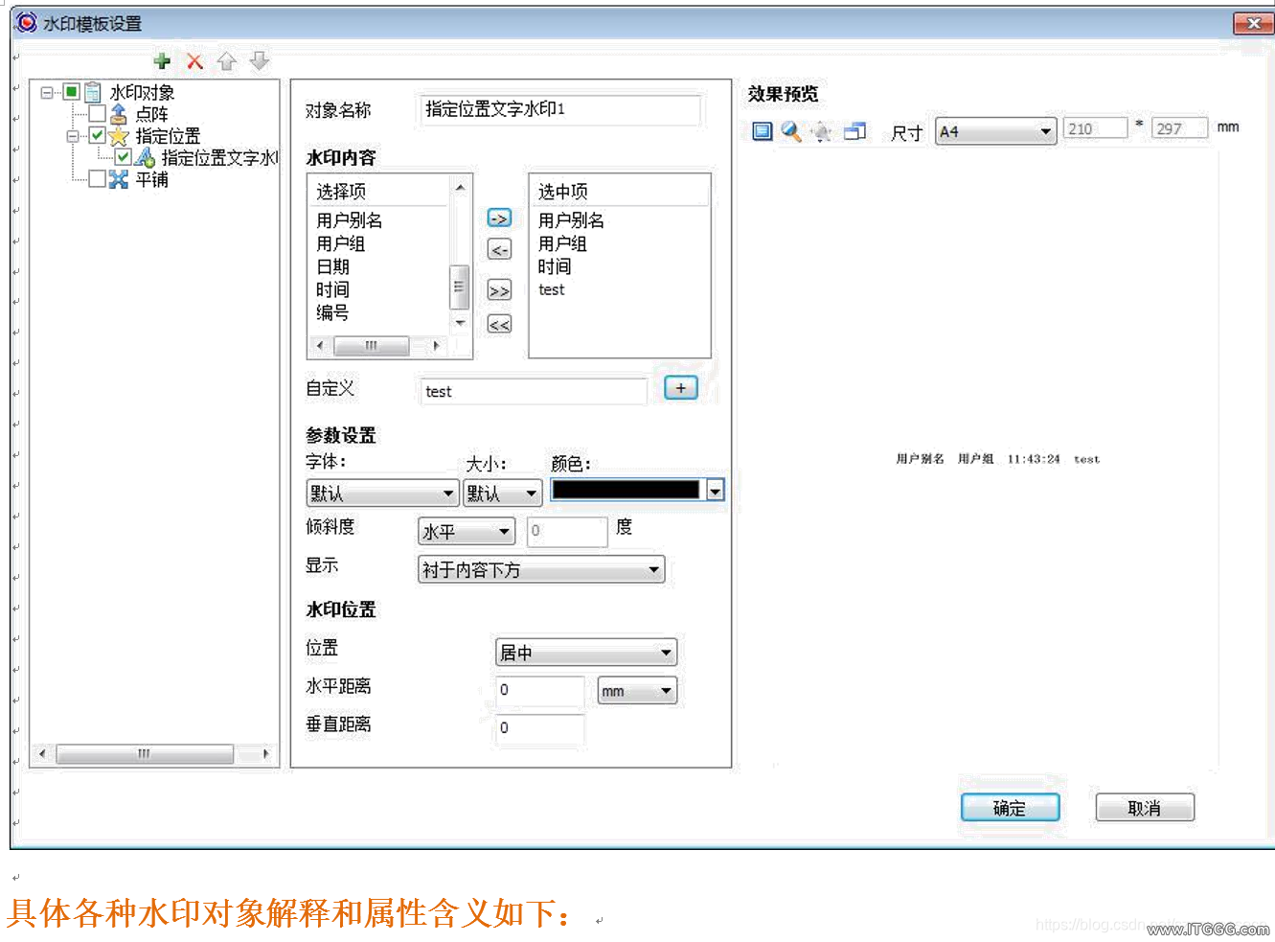Screen dimensions: 1275x942
Task: Open the 字体 font dropdown
Action: [382, 494]
